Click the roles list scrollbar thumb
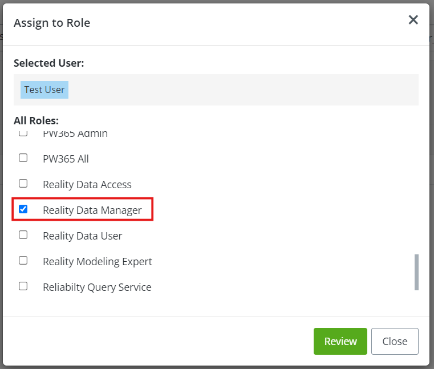Screen dimensions: 434x369 (x=416, y=272)
